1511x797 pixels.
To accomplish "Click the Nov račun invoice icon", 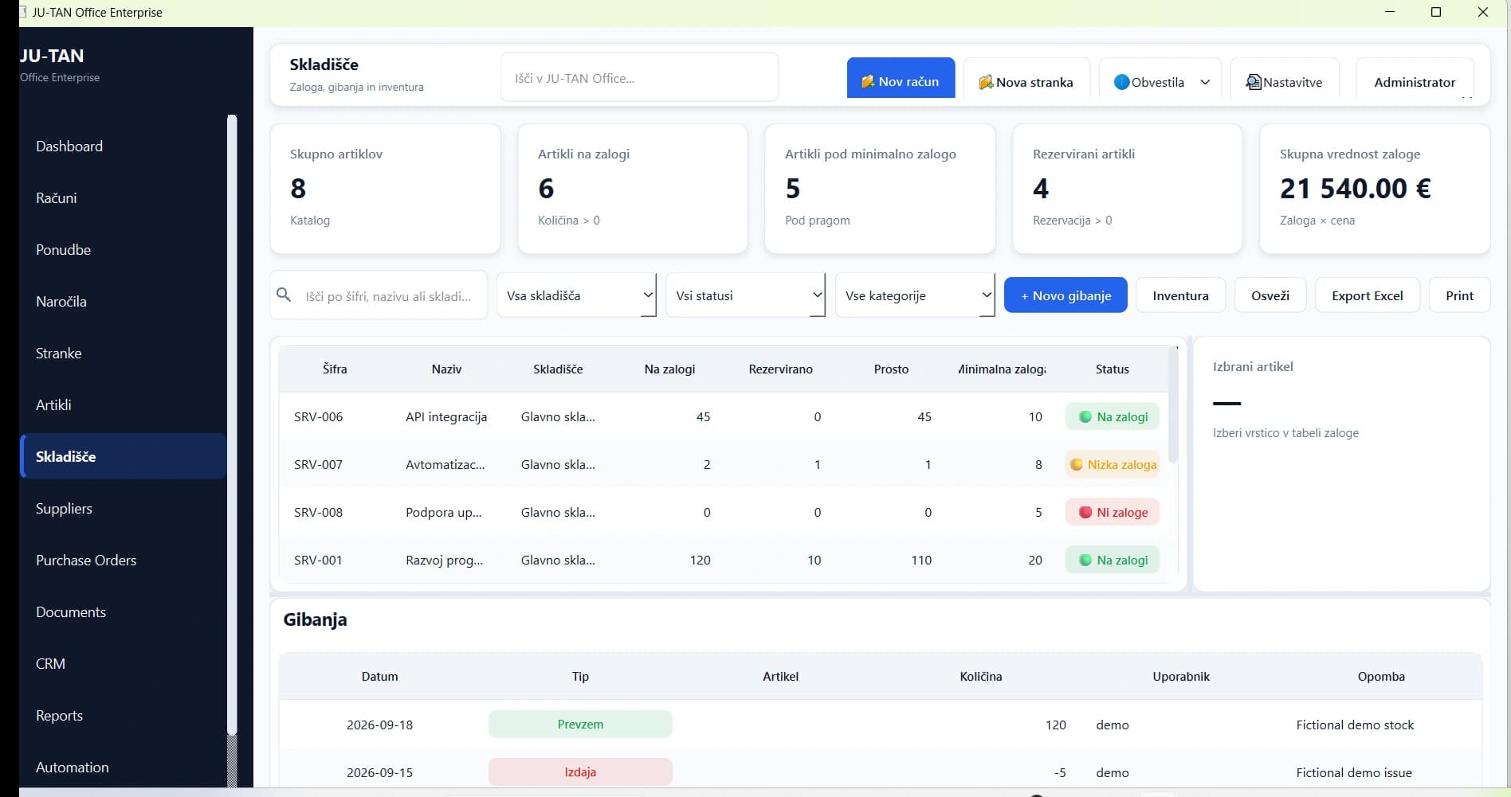I will [x=868, y=82].
